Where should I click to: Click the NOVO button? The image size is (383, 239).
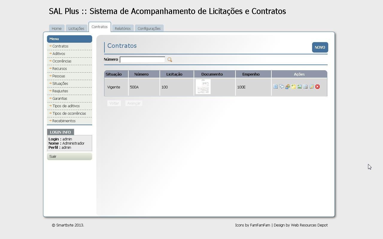[320, 47]
